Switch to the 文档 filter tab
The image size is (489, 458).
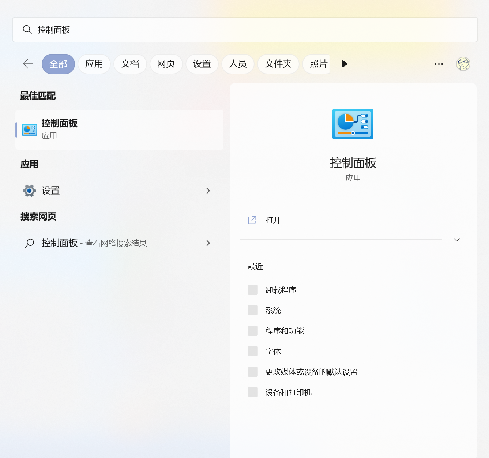tap(130, 64)
